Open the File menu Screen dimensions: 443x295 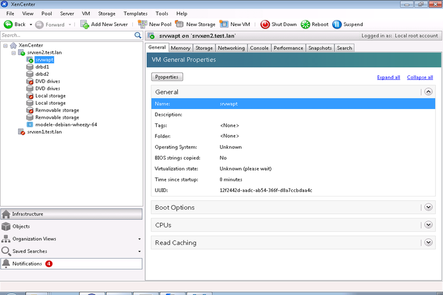point(10,13)
